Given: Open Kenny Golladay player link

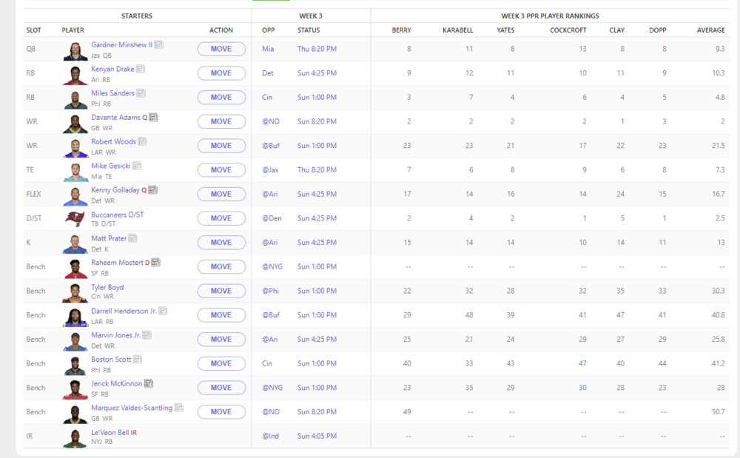Looking at the screenshot, I should (x=115, y=189).
